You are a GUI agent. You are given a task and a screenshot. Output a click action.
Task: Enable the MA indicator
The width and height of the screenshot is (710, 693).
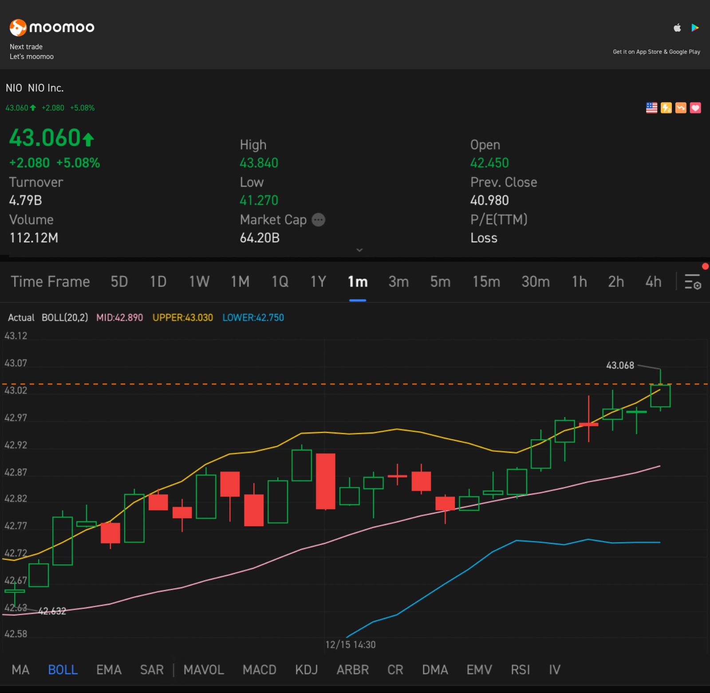(20, 670)
